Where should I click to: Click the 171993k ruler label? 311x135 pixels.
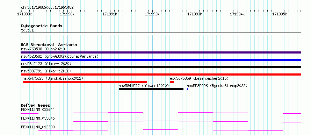(x=195, y=14)
